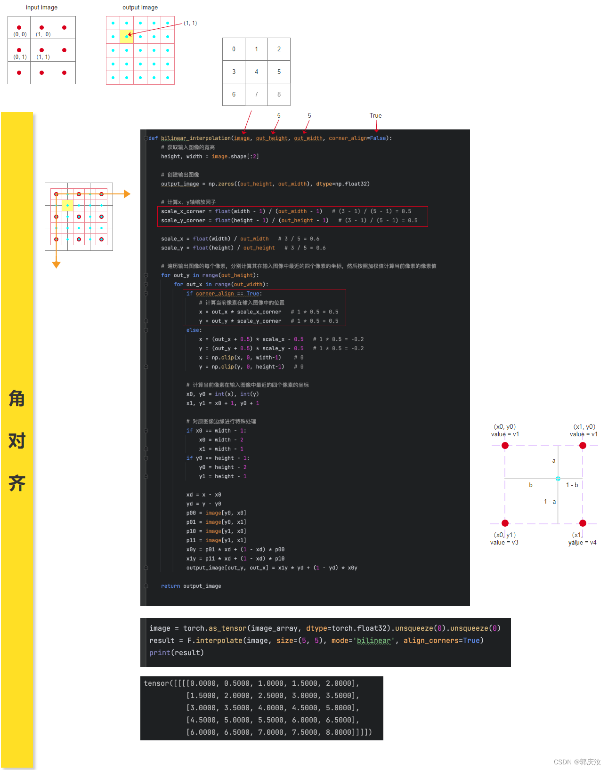Click 'corner_align=False' parameter in function signature

(x=357, y=138)
